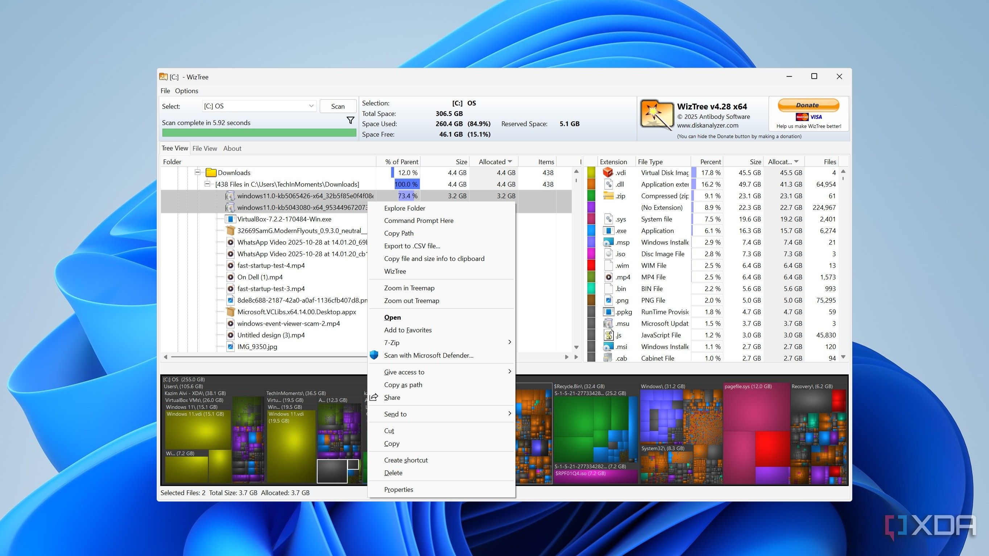989x556 pixels.
Task: Click the % of Parent column header
Action: [398, 162]
